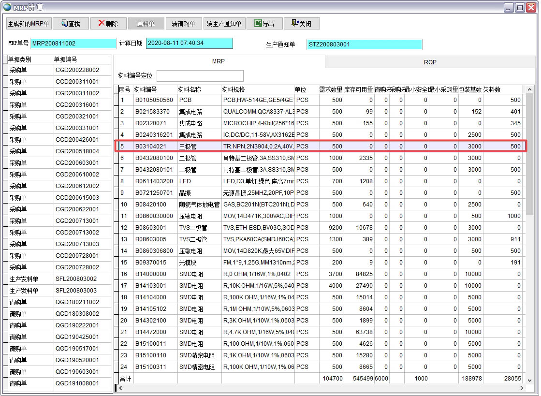
Task: Click the MRP单号 field showing MRP200811002
Action: point(73,43)
